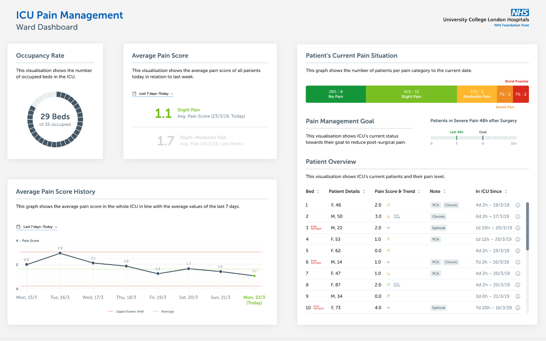Select the Moderate Pain bar segment

pos(477,94)
